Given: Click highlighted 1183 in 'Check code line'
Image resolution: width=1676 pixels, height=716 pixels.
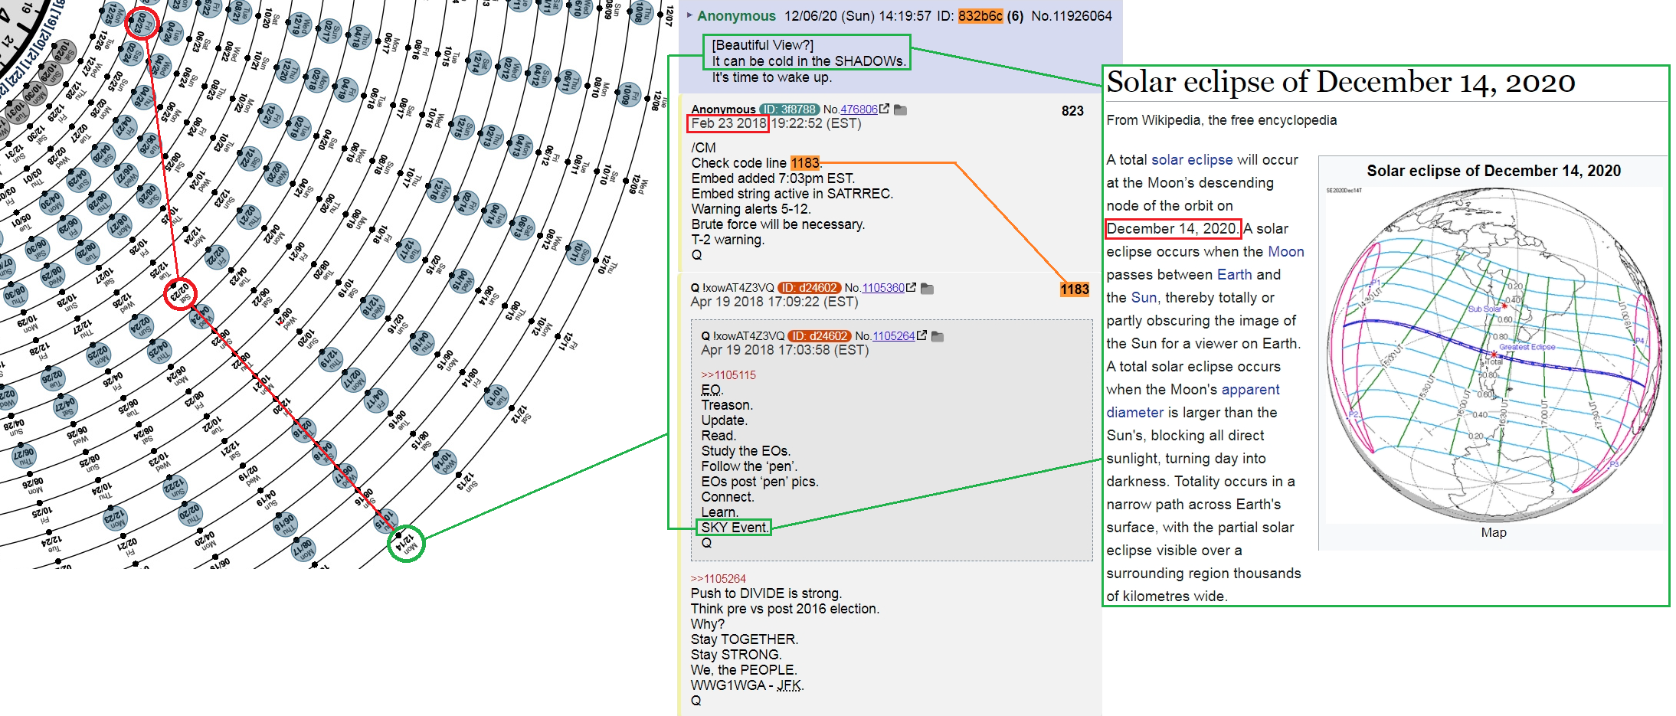Looking at the screenshot, I should coord(805,163).
